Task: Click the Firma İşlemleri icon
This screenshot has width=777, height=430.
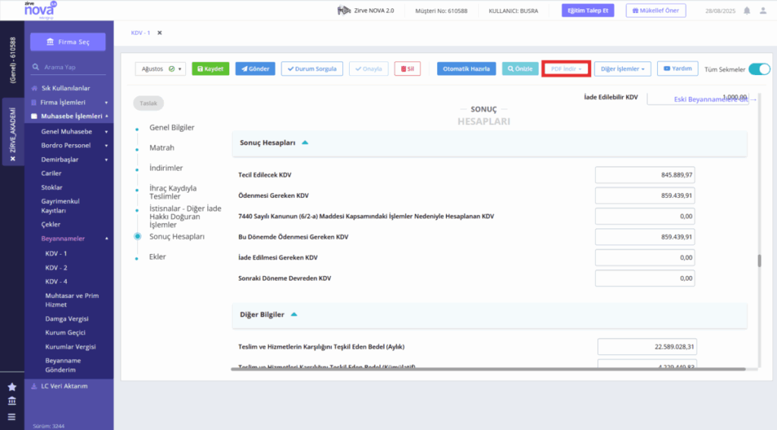Action: coord(34,102)
